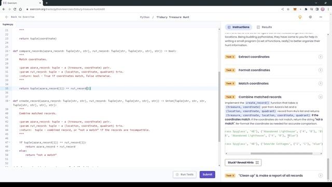Open the browser profile avatar
The image size is (332, 187).
(323, 9)
